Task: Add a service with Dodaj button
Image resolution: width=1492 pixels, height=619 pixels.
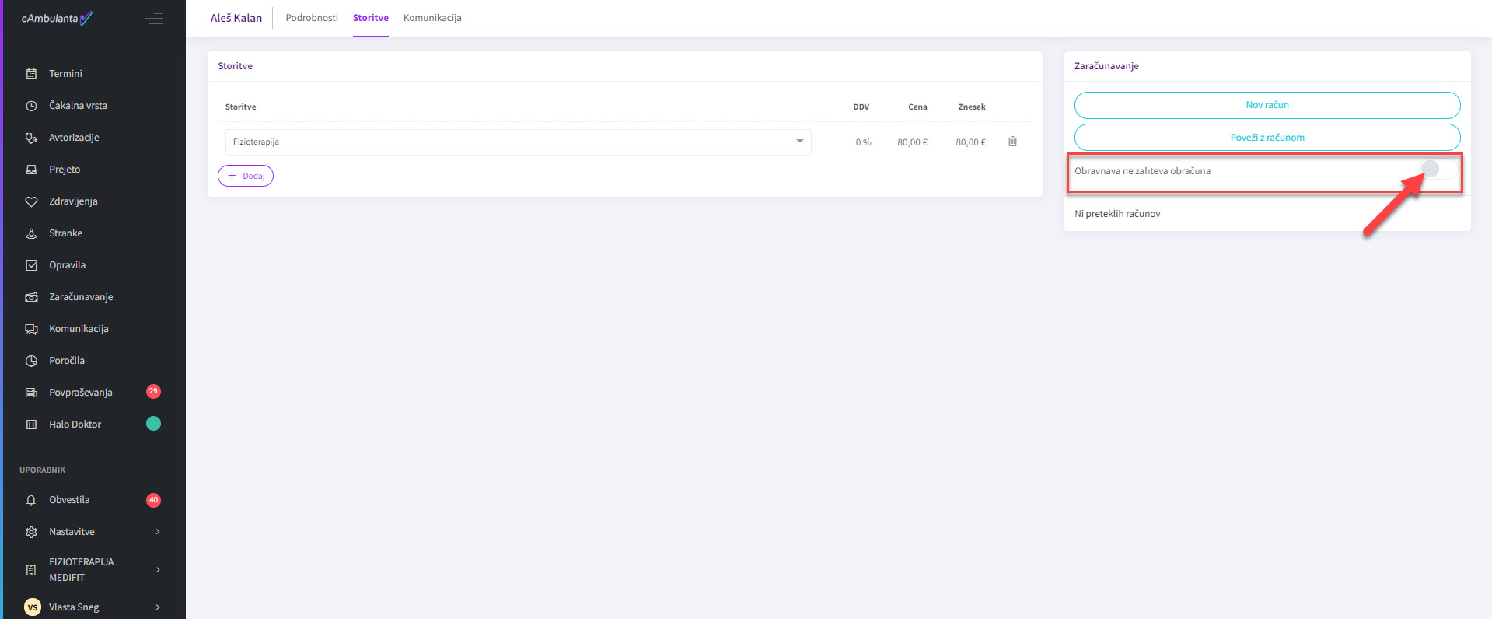Action: (x=246, y=176)
